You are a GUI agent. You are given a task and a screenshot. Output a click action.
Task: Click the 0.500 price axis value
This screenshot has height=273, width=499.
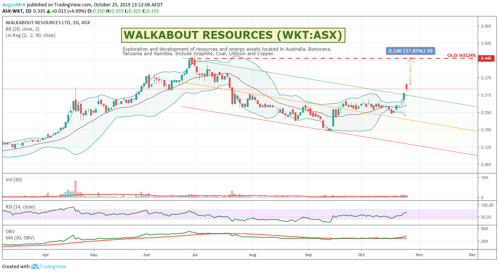pyautogui.click(x=486, y=43)
